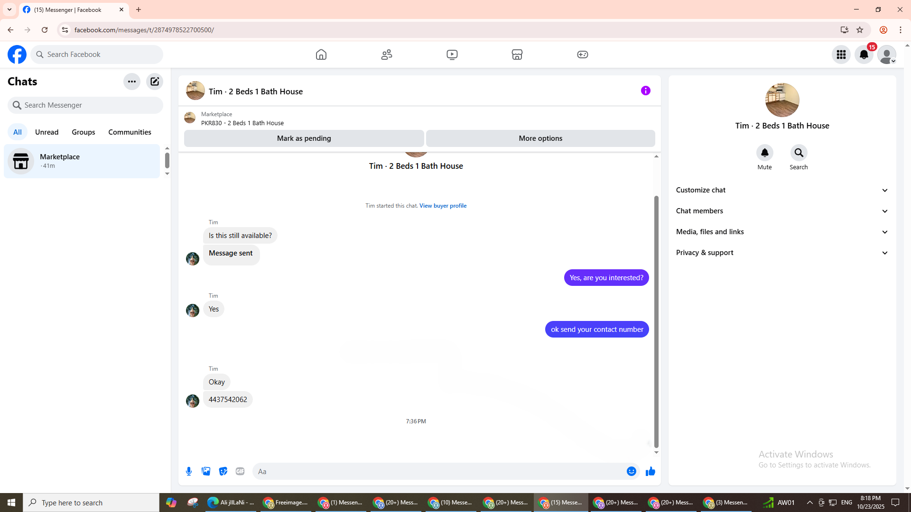This screenshot has width=911, height=512.
Task: Switch to the Communities tab
Action: [x=130, y=132]
